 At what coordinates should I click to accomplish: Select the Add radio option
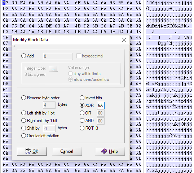click(x=23, y=56)
